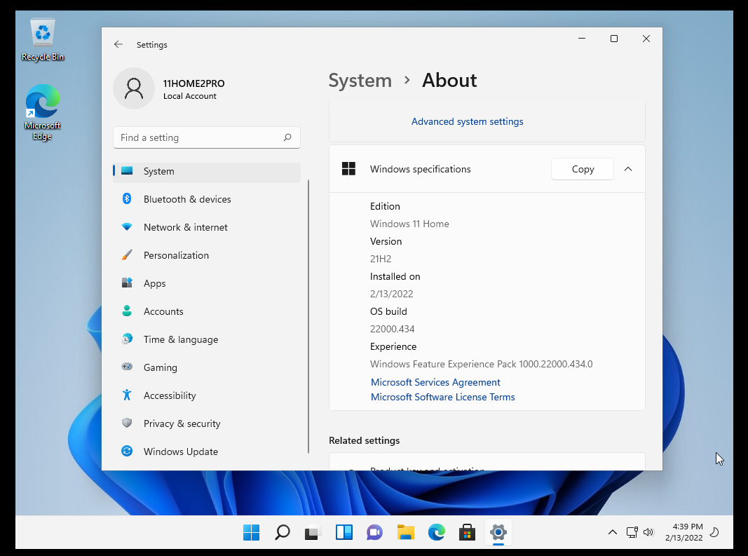
Task: Open taskbar Search
Action: (x=282, y=532)
